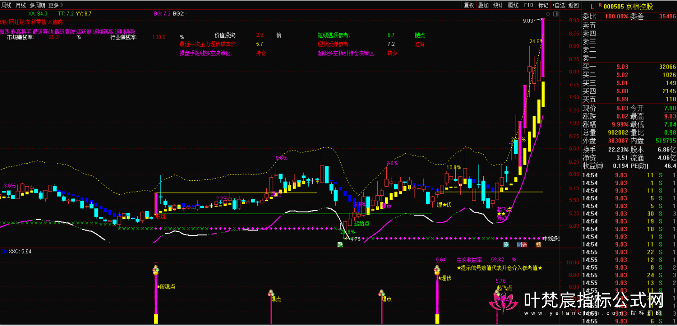Click the 持仓 decision status text

[x=261, y=53]
